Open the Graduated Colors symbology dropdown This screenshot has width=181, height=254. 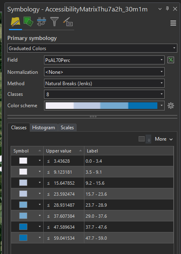92,48
